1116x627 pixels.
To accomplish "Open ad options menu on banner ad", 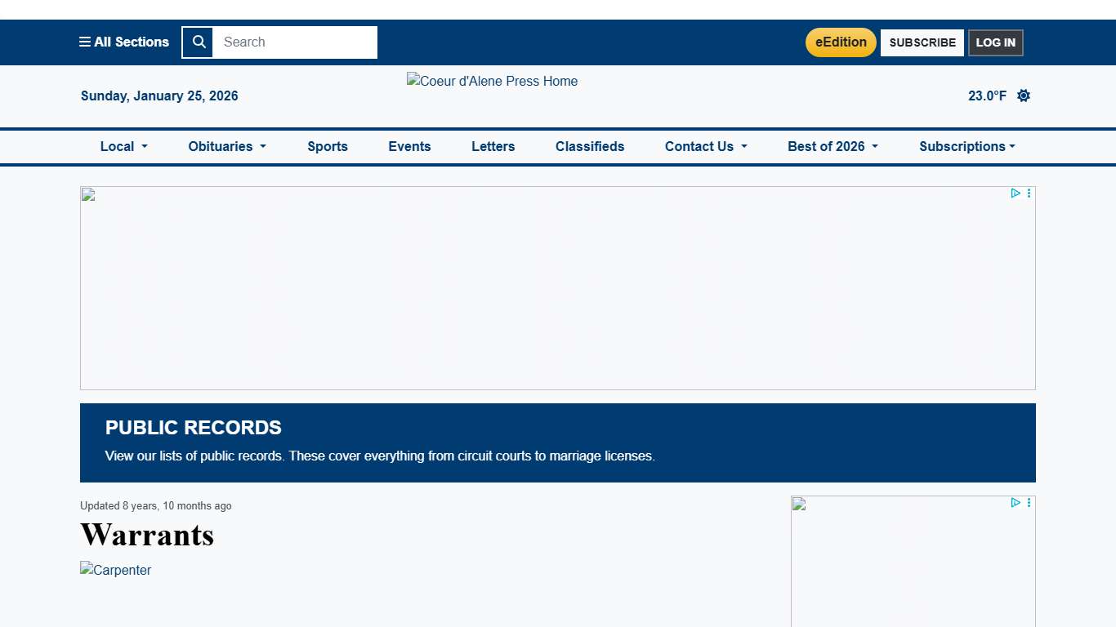I will click(1029, 193).
